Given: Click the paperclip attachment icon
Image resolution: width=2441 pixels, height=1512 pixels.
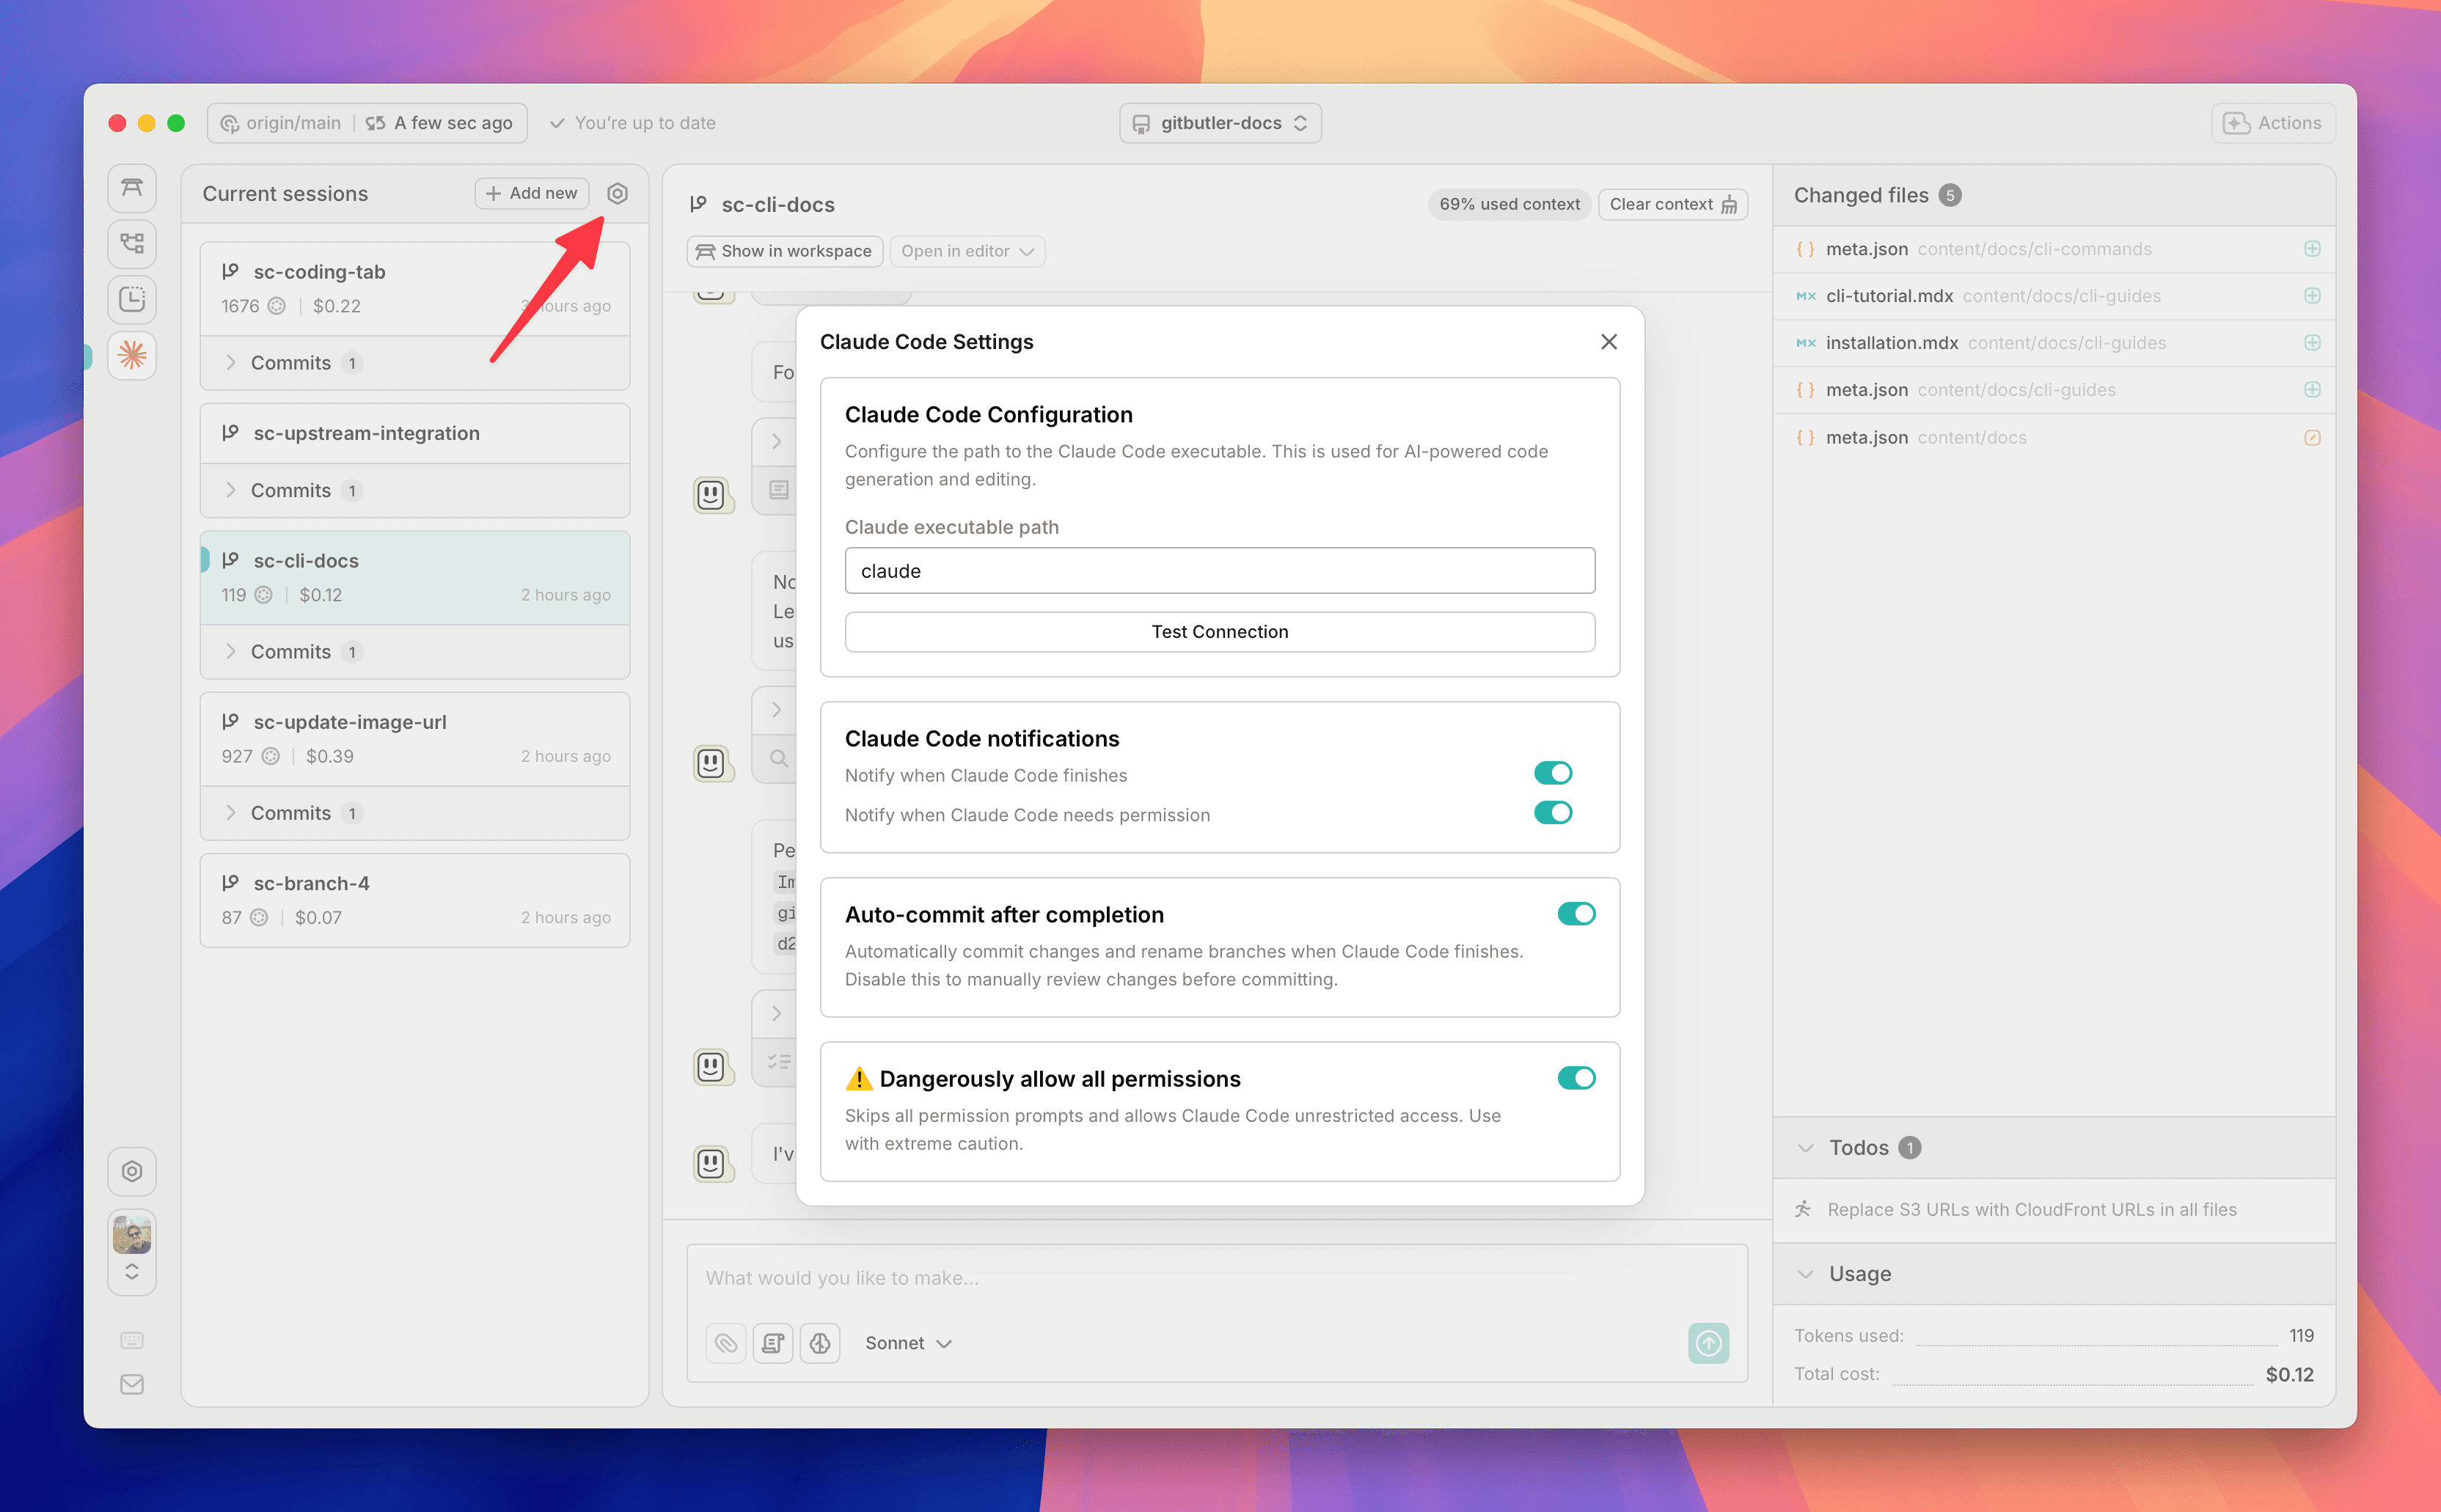Looking at the screenshot, I should (726, 1343).
